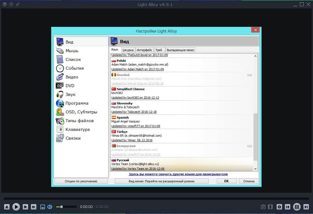Viewport: 313px width, 214px height.
Task: Go to previous track button
Action: pos(288,207)
